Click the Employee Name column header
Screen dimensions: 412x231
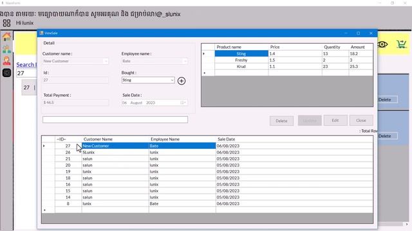point(182,139)
